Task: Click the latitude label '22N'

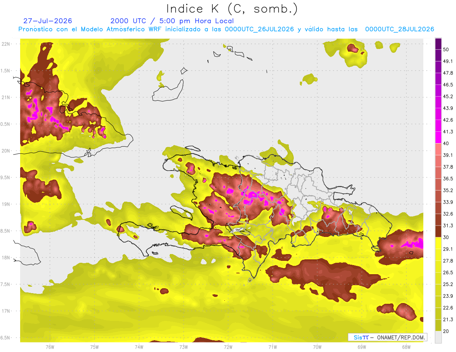Action: pos(6,44)
